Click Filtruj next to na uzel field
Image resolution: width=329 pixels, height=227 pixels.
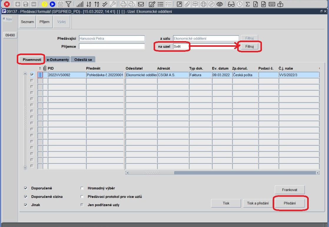pyautogui.click(x=250, y=46)
